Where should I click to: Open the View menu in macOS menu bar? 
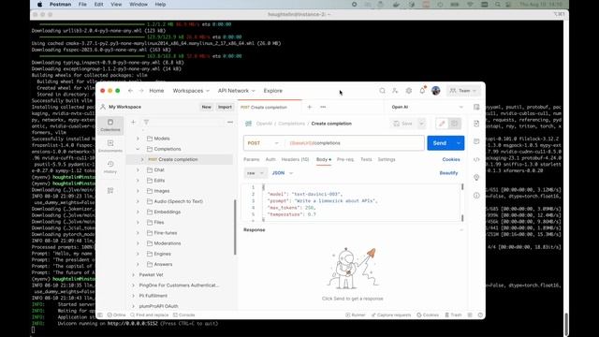pyautogui.click(x=116, y=4)
